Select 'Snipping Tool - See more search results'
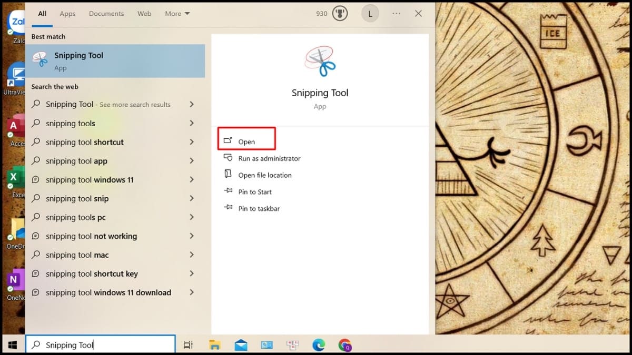 (108, 104)
